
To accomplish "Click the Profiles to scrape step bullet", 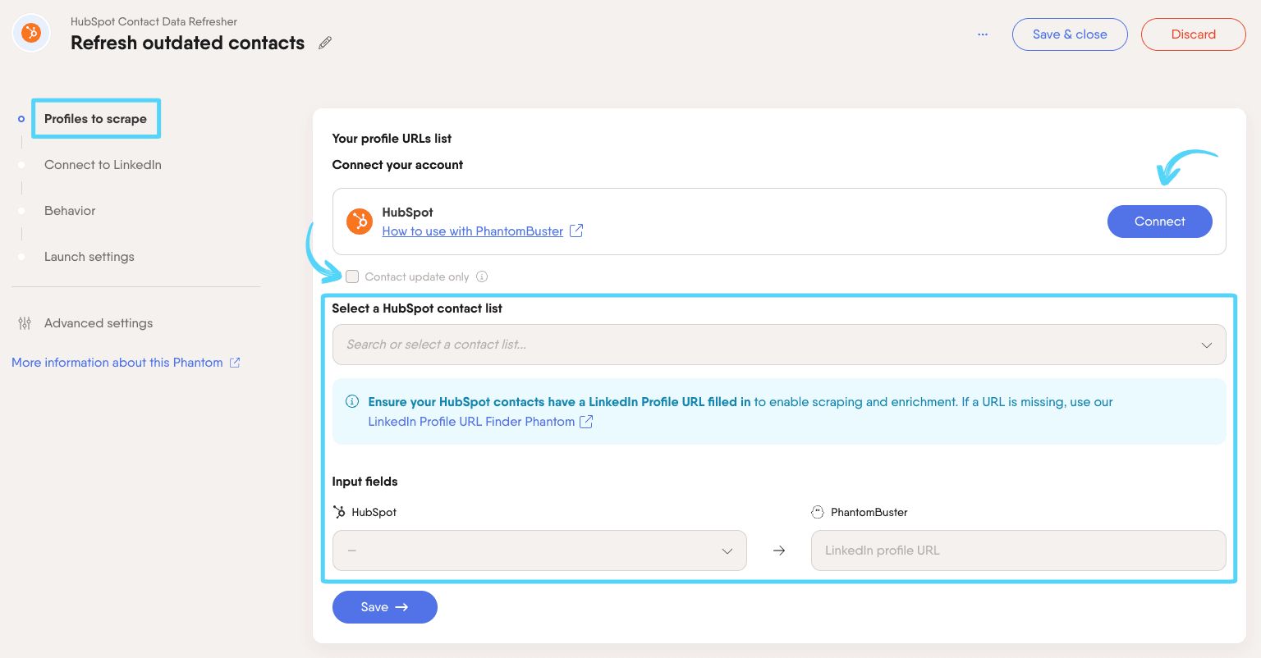I will coord(21,119).
